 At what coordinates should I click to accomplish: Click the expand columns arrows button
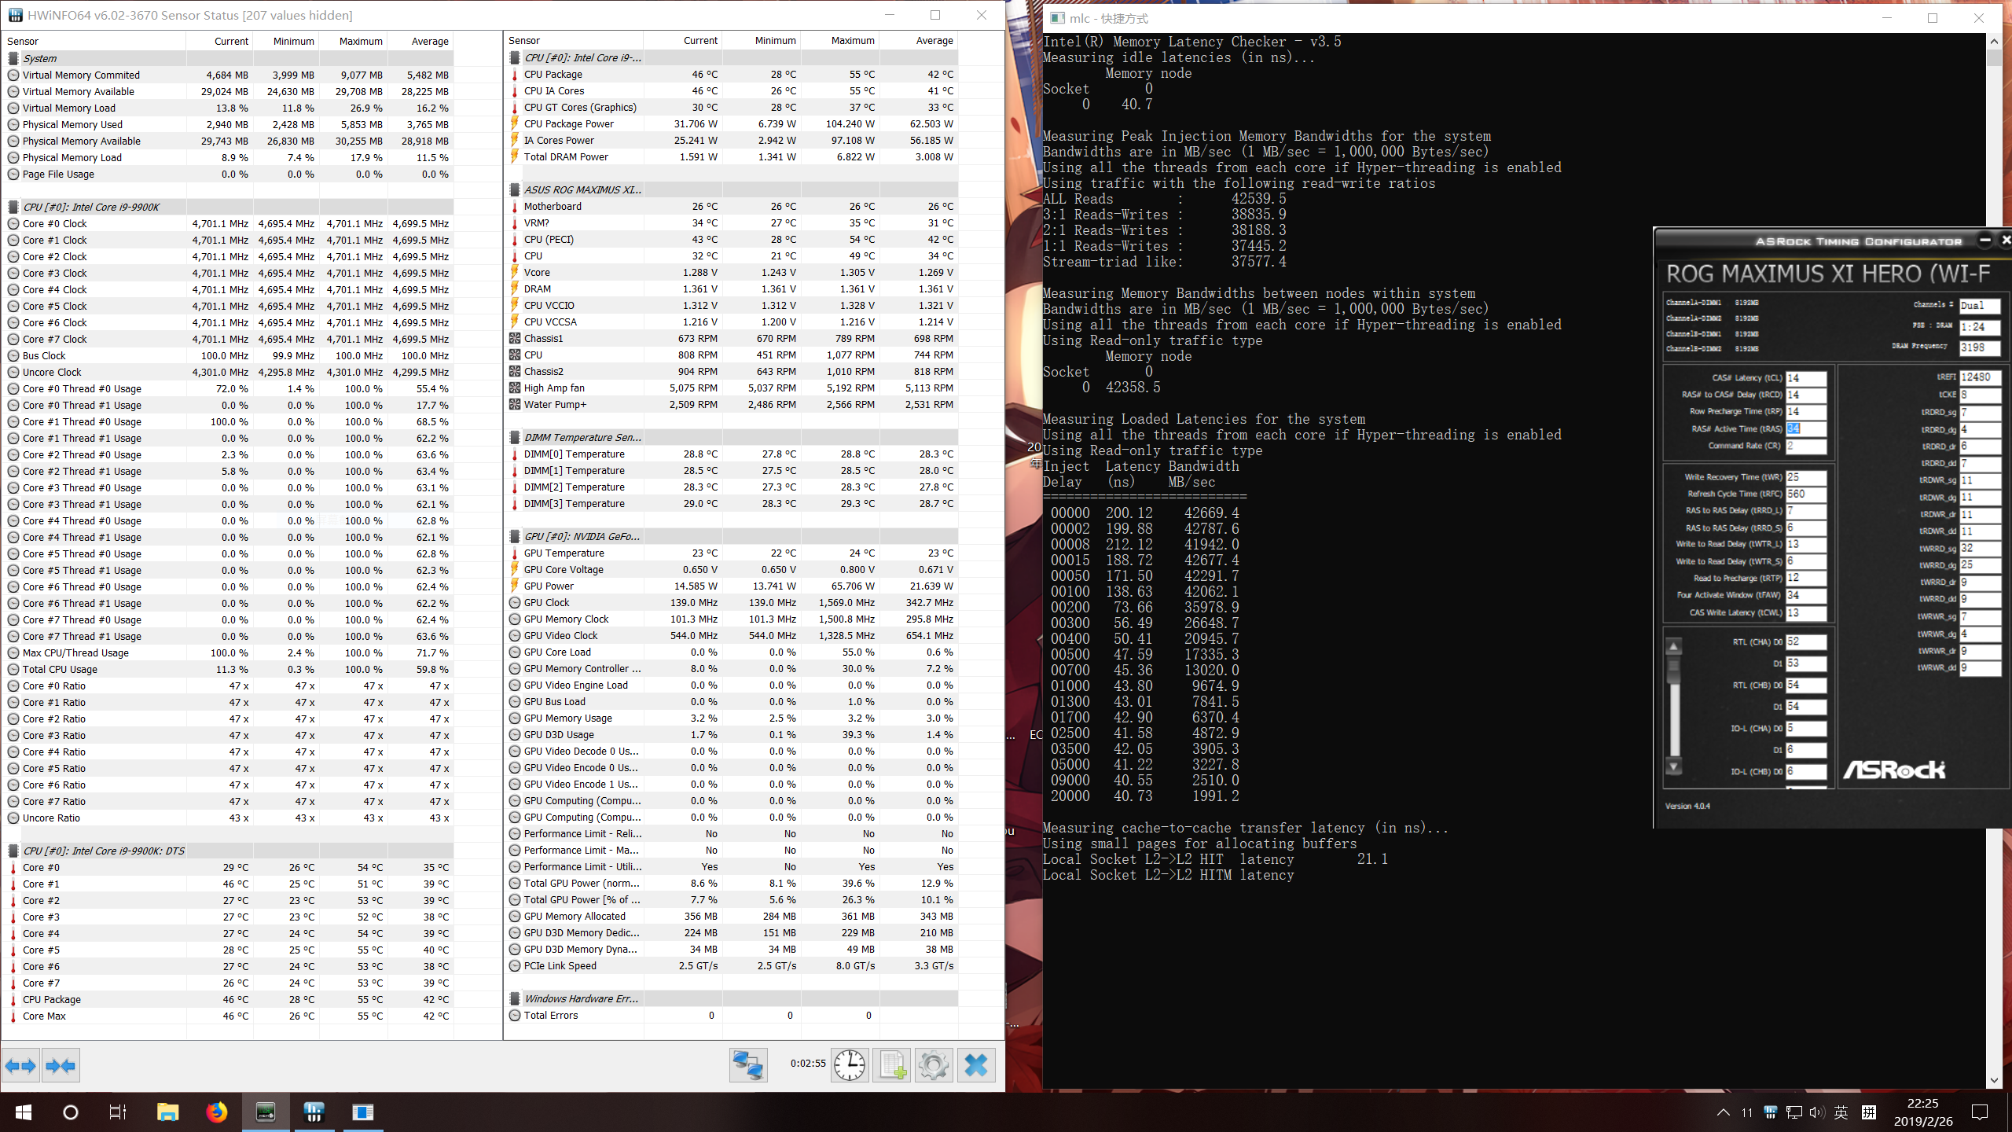pos(20,1066)
